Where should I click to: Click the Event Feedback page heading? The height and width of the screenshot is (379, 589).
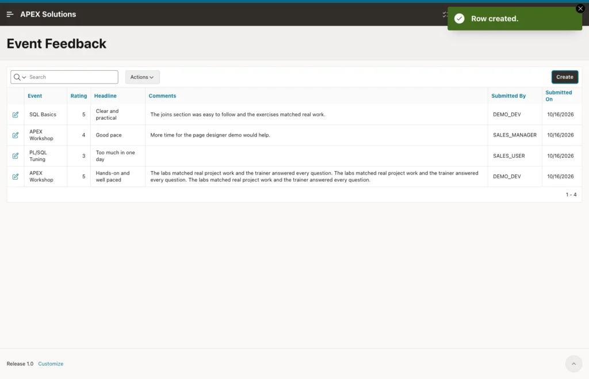pos(56,44)
